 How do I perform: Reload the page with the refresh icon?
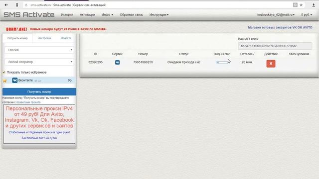(x=26, y=5)
